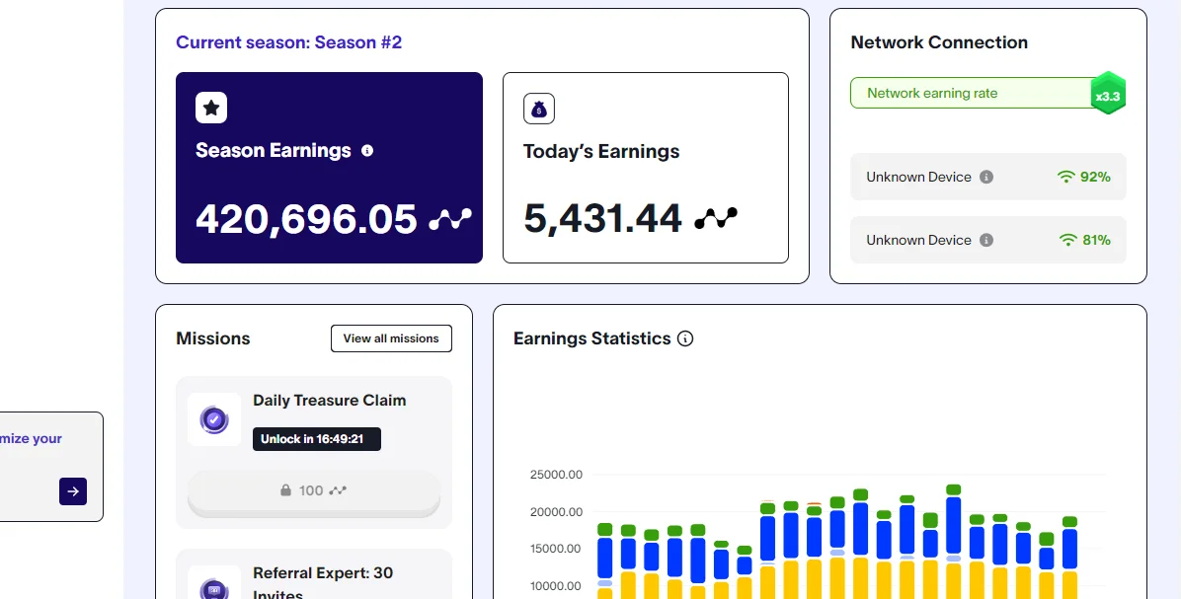Screen dimensions: 1181x599
Task: Click the 25000.00 axis label on the chart
Action: (557, 475)
